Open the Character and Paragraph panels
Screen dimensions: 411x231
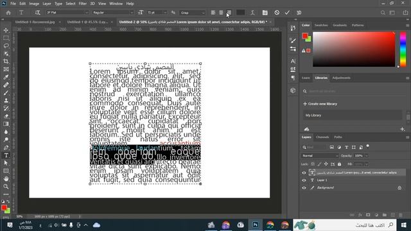[265, 13]
